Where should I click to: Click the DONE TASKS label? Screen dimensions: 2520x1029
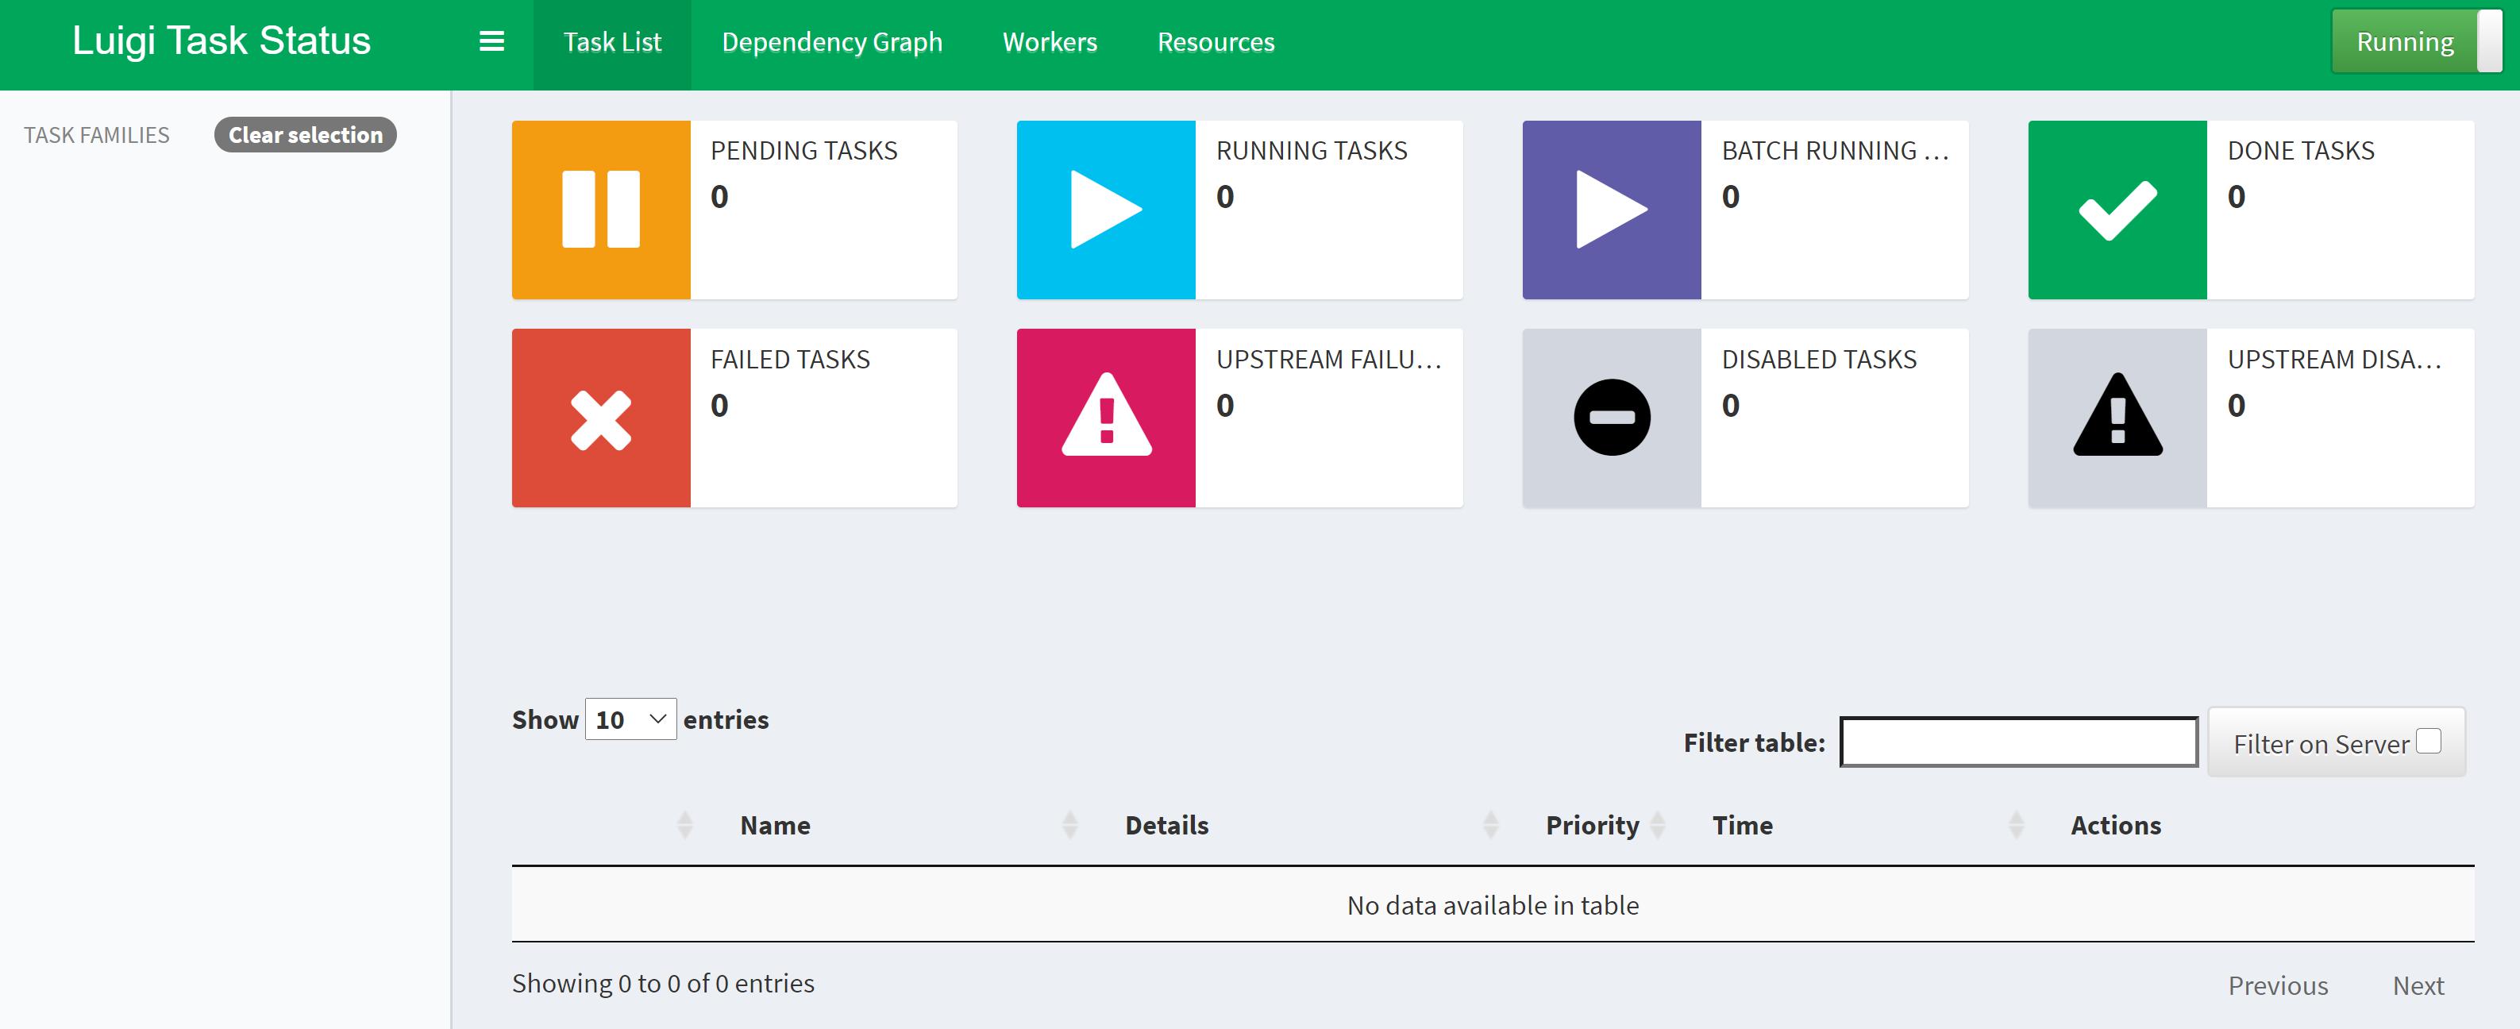(2300, 151)
